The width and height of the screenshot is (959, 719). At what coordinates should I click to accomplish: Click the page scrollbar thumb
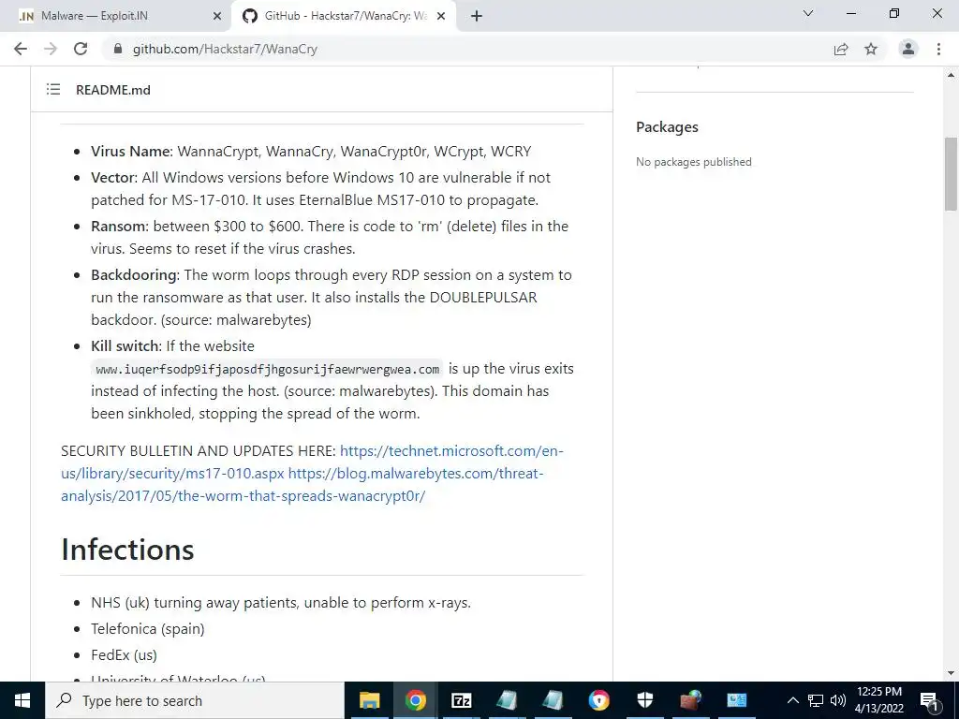click(951, 174)
